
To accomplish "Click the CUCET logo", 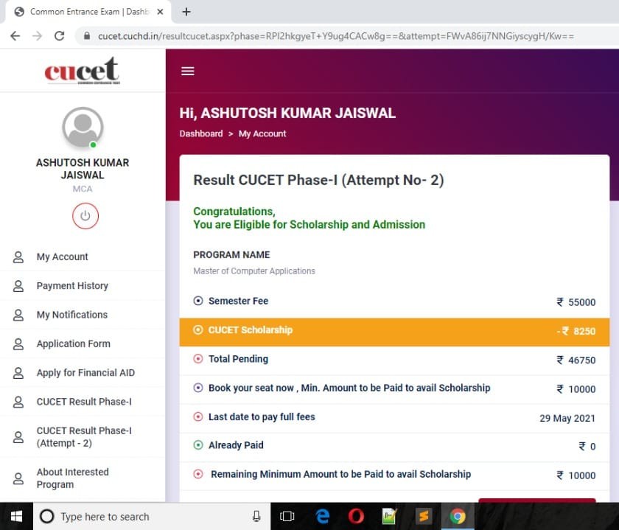I will pyautogui.click(x=82, y=71).
